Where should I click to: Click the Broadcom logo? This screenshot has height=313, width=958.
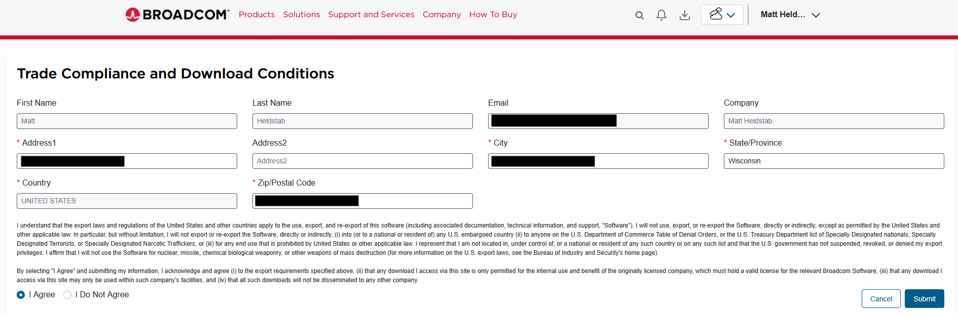pos(177,15)
